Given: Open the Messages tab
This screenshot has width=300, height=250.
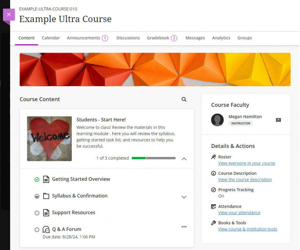Looking at the screenshot, I should 195,38.
